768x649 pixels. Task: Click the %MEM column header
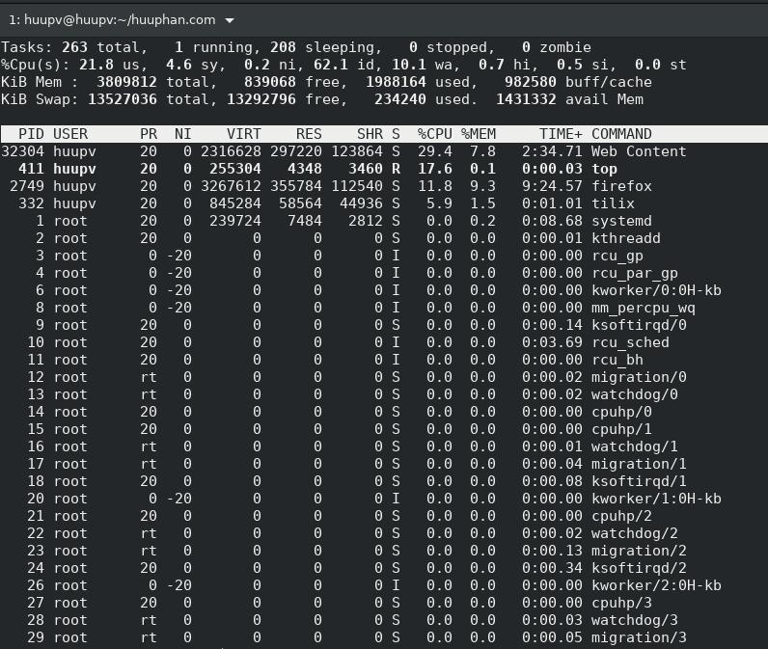click(x=479, y=134)
